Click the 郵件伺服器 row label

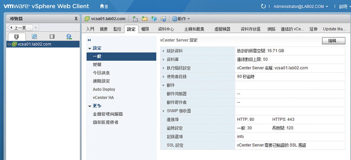pos(177,94)
